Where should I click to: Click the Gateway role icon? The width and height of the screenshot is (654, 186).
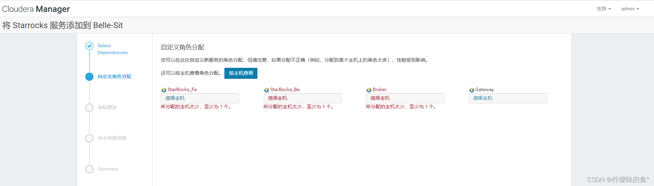click(472, 90)
